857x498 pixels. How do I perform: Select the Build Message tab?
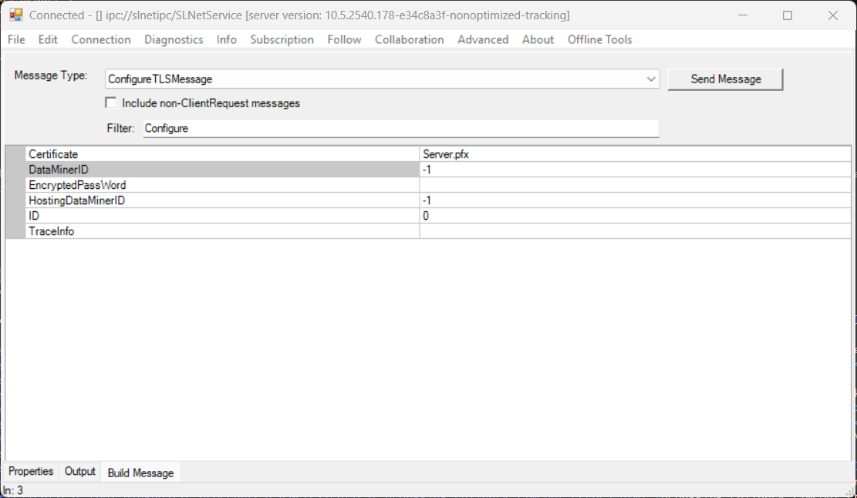pyautogui.click(x=140, y=473)
